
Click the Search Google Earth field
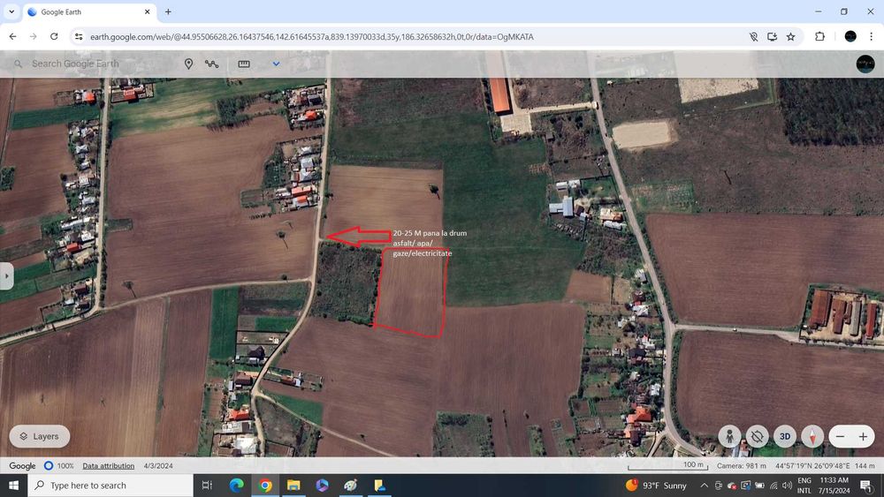[x=75, y=64]
